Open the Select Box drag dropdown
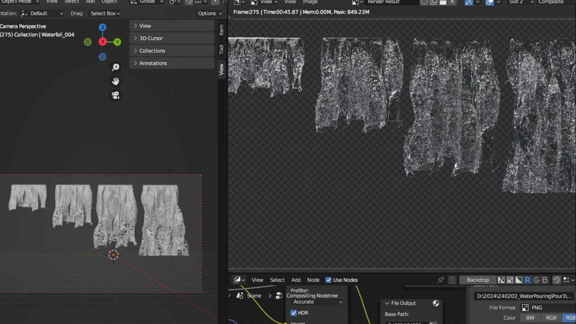Image resolution: width=576 pixels, height=324 pixels. tap(105, 13)
